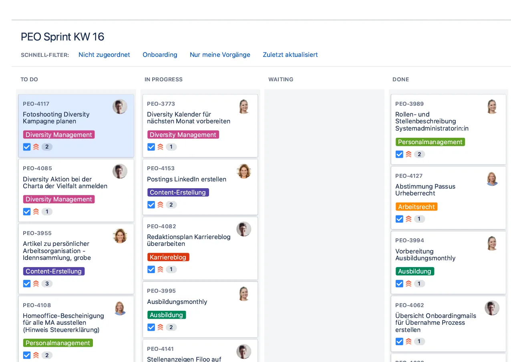The height and width of the screenshot is (362, 511).
Task: Click priority arrows icon on PEO-3989
Action: click(408, 154)
